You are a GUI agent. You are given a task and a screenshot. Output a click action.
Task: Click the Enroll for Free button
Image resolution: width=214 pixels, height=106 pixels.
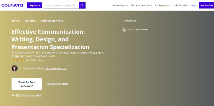27,84
